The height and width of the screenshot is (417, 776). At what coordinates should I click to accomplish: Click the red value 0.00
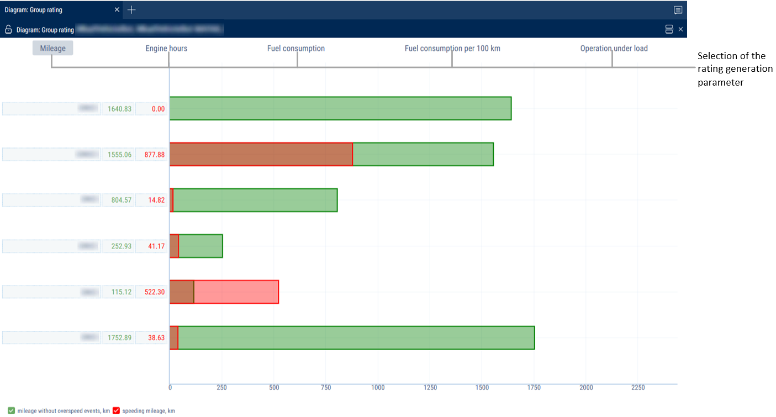[x=151, y=109]
